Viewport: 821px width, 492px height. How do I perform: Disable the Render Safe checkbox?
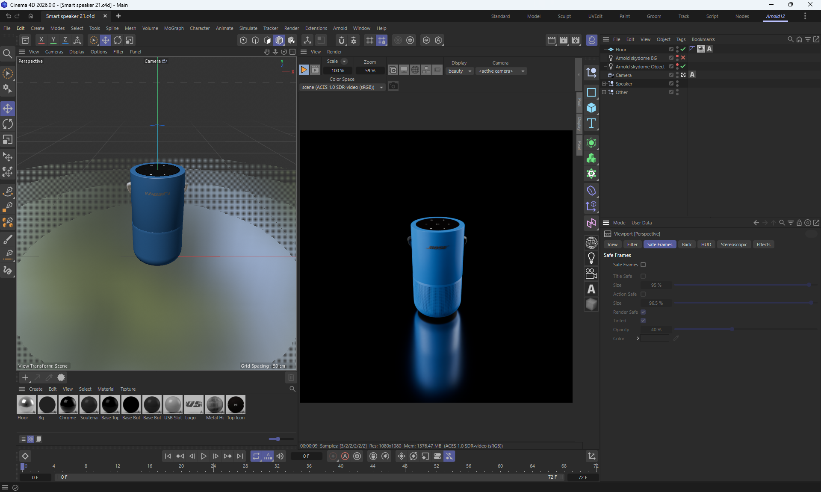pyautogui.click(x=643, y=312)
